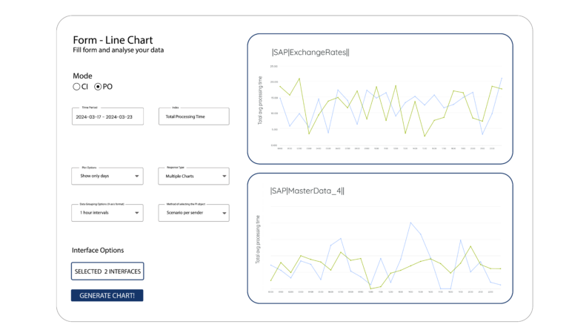Select the CI mode radio button
This screenshot has width=569, height=333.
pyautogui.click(x=76, y=87)
